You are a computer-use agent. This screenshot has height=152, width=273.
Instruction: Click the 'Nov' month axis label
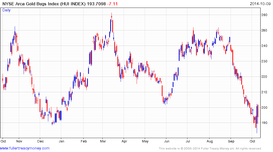tap(19, 141)
